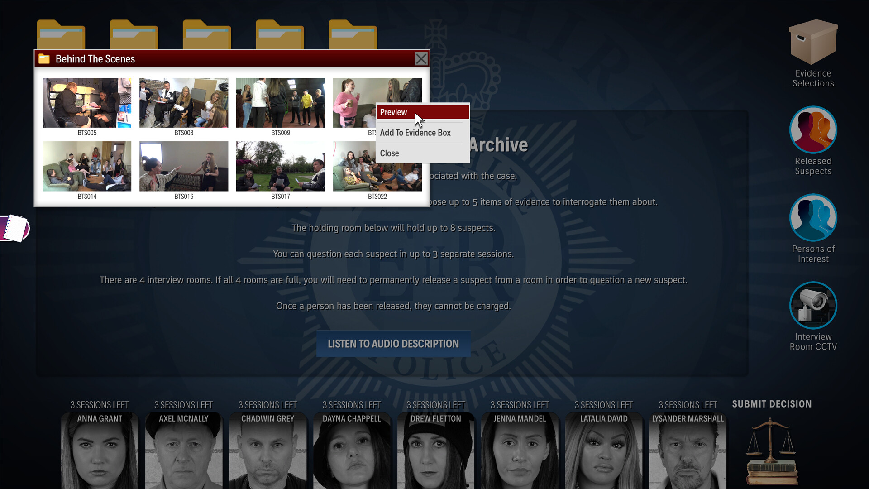Select the BTS005 thumbnail
The height and width of the screenshot is (489, 869).
87,103
